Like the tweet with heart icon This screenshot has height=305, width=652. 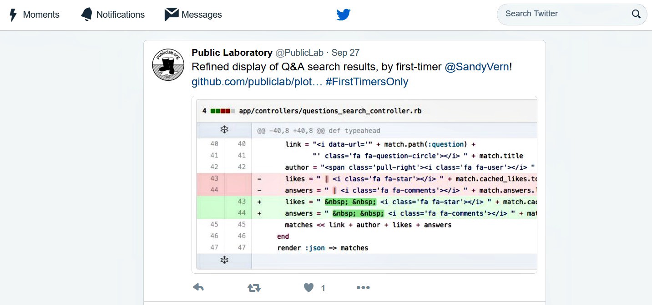(309, 287)
